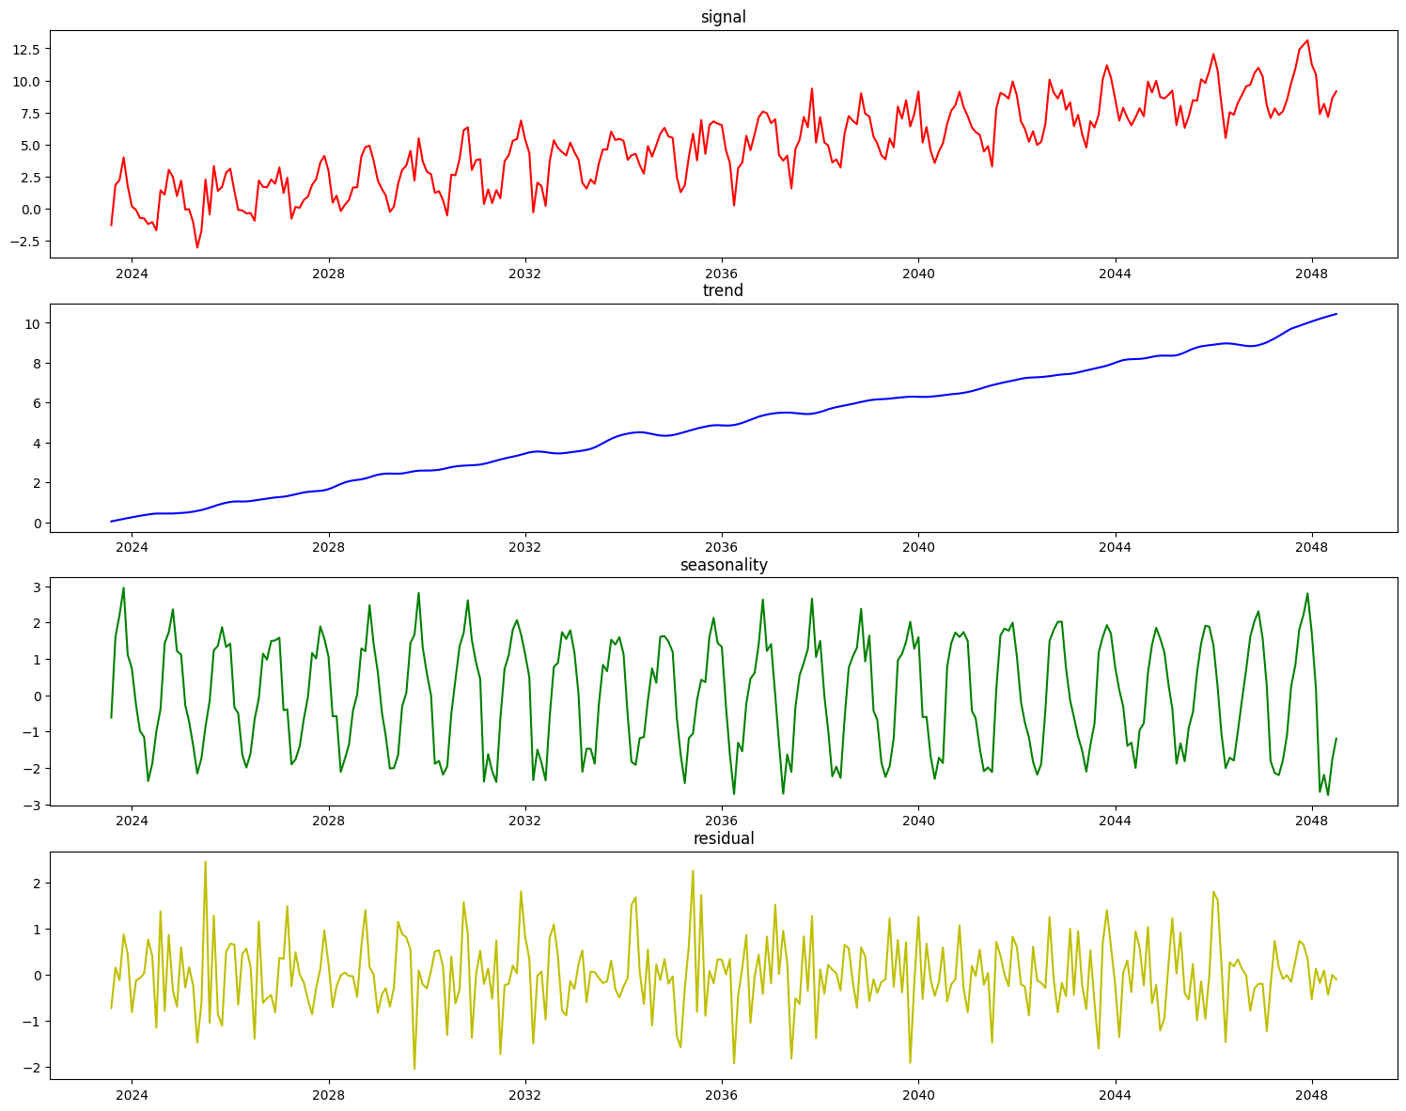The image size is (1406, 1111).
Task: Click the "trend" subplot title
Action: click(723, 290)
